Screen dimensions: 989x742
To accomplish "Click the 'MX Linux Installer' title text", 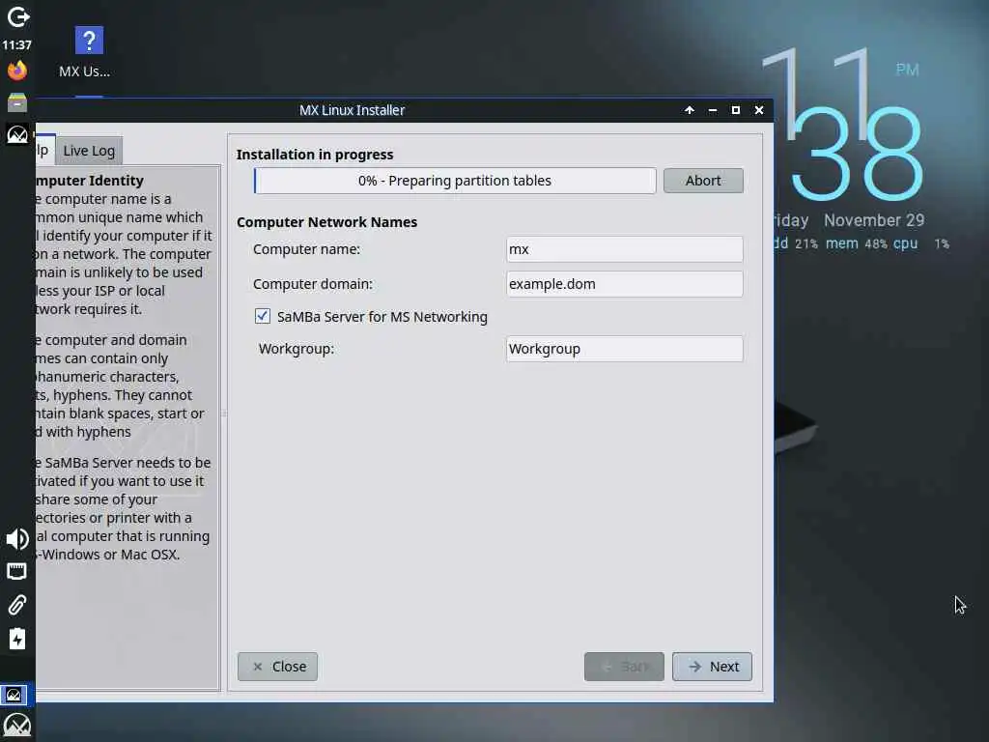I will [x=352, y=110].
